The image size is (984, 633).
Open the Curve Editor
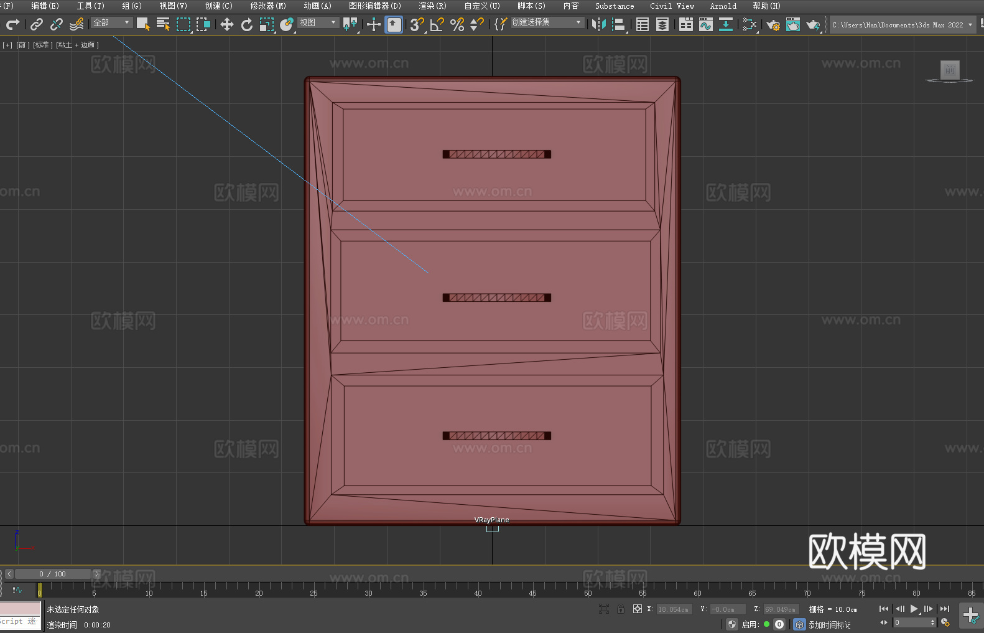tap(706, 24)
